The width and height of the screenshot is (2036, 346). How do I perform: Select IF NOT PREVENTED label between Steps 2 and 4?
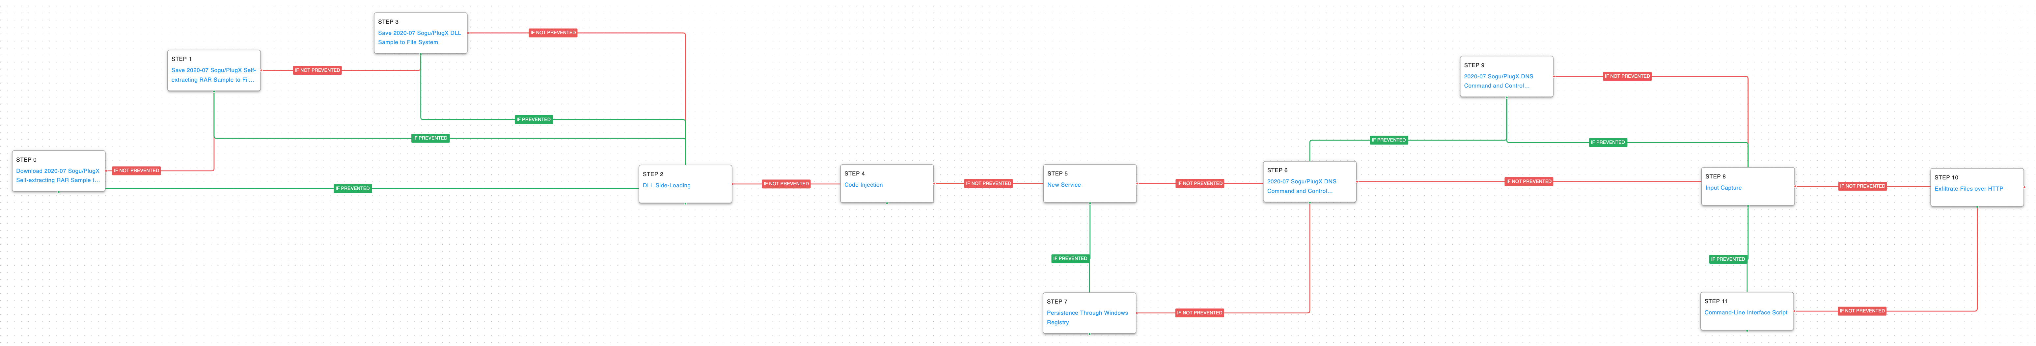pyautogui.click(x=785, y=184)
